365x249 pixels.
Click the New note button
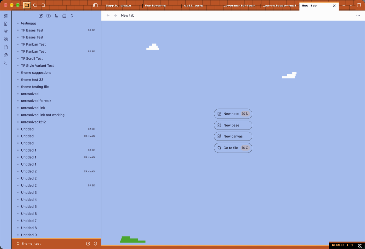(233, 114)
